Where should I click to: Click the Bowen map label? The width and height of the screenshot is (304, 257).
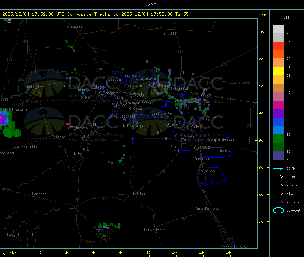(225, 151)
